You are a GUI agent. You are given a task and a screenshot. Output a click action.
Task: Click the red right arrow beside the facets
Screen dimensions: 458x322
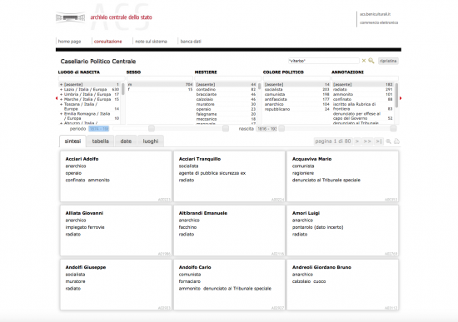point(401,98)
